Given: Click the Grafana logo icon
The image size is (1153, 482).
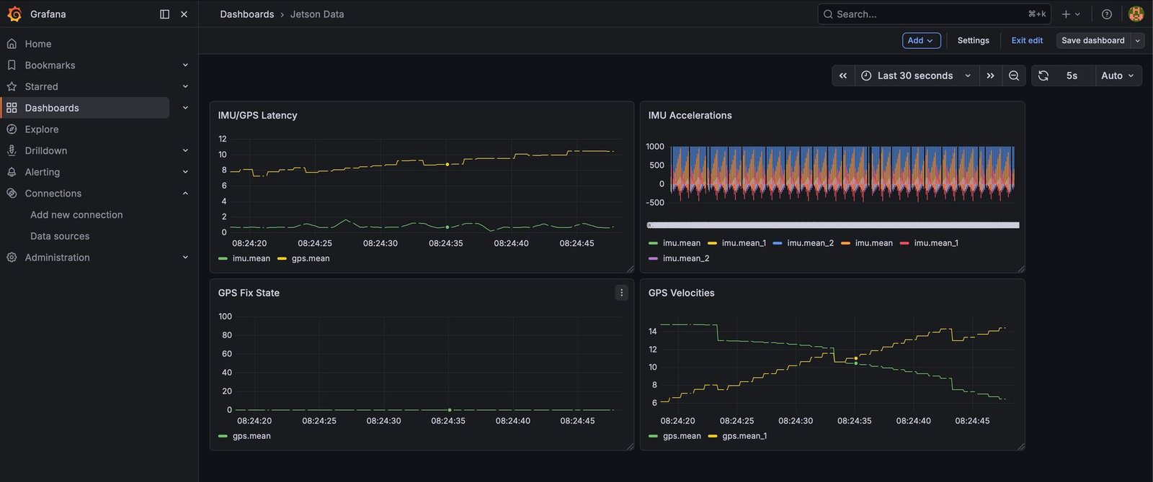Looking at the screenshot, I should pos(14,14).
